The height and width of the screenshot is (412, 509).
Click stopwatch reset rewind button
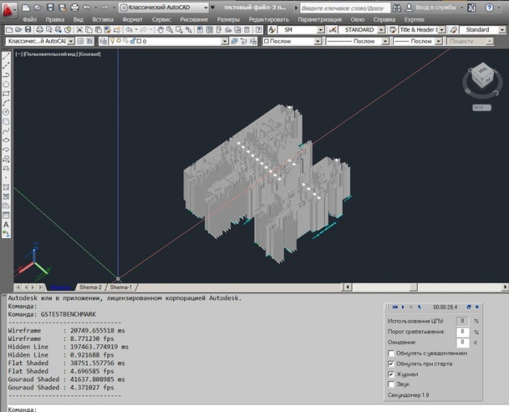click(394, 307)
